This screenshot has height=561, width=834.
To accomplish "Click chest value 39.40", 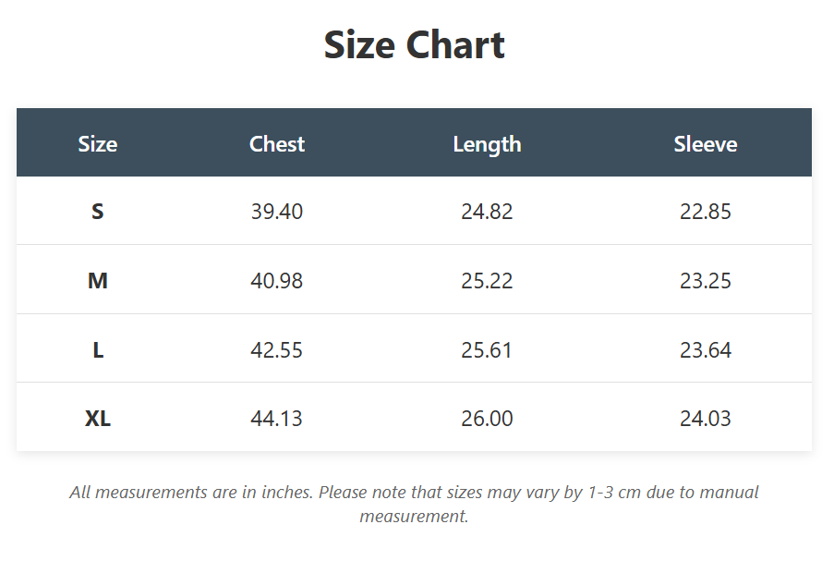I will coord(277,212).
